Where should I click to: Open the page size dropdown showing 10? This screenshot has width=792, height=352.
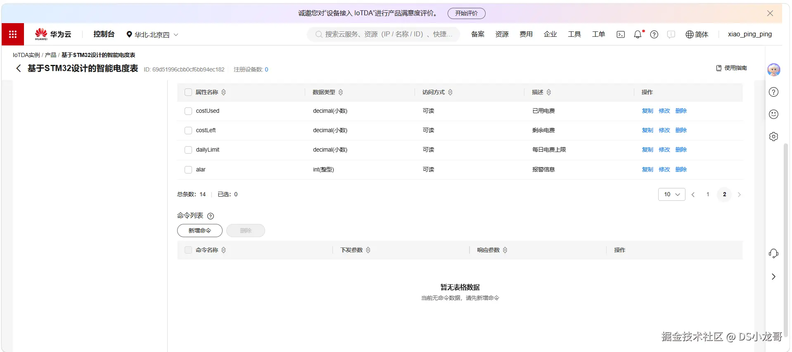click(672, 194)
